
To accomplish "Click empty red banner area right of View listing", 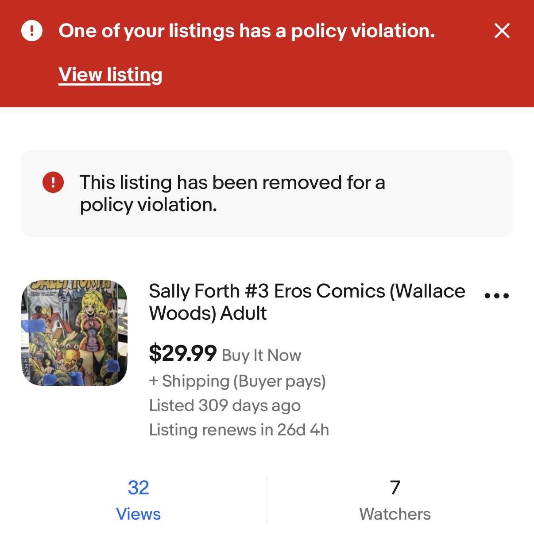I will pyautogui.click(x=332, y=75).
